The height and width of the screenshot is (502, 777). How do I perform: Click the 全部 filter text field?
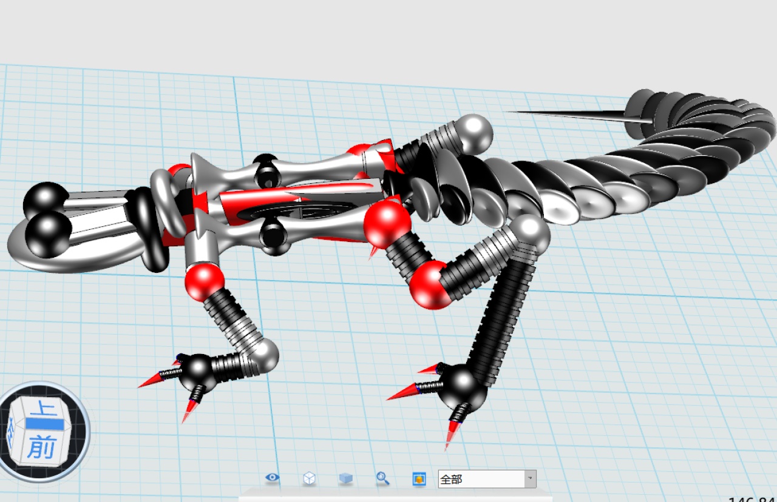481,479
